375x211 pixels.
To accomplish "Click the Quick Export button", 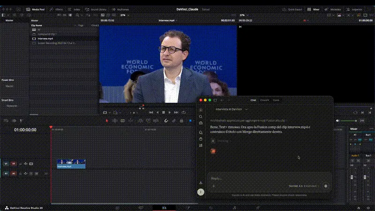I will pos(292,9).
